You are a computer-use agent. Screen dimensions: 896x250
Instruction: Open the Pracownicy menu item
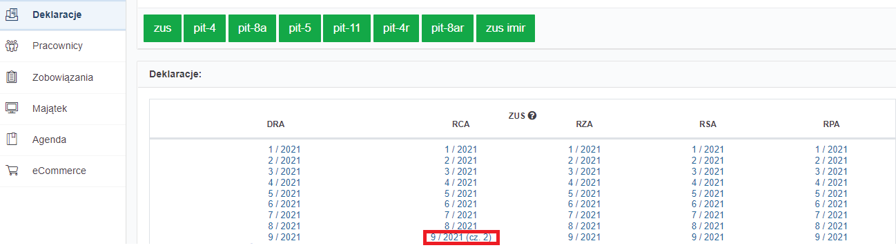coord(57,46)
